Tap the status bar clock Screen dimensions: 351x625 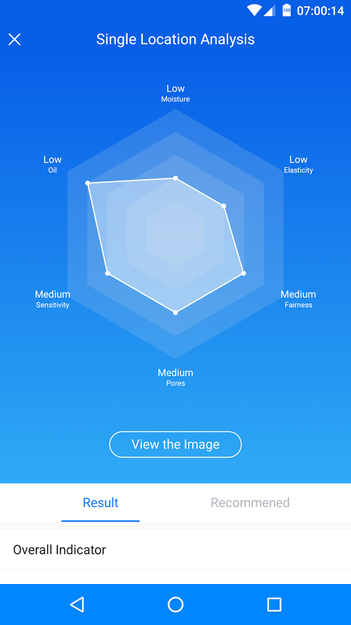(x=320, y=10)
